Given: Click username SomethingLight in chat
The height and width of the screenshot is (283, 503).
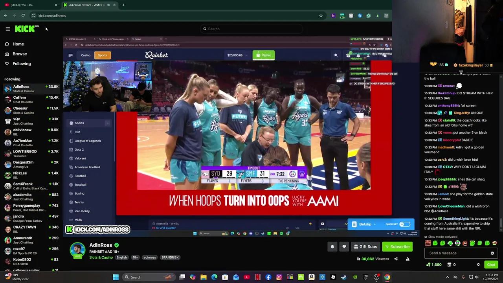Looking at the screenshot, I should pyautogui.click(x=456, y=219).
